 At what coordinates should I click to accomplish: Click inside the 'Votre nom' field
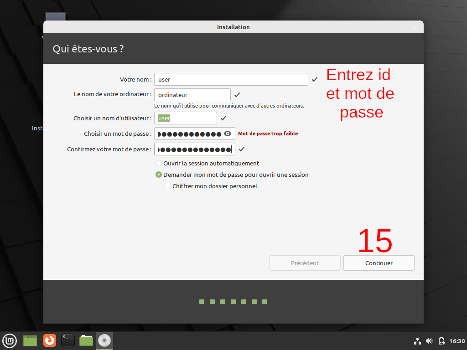[230, 79]
